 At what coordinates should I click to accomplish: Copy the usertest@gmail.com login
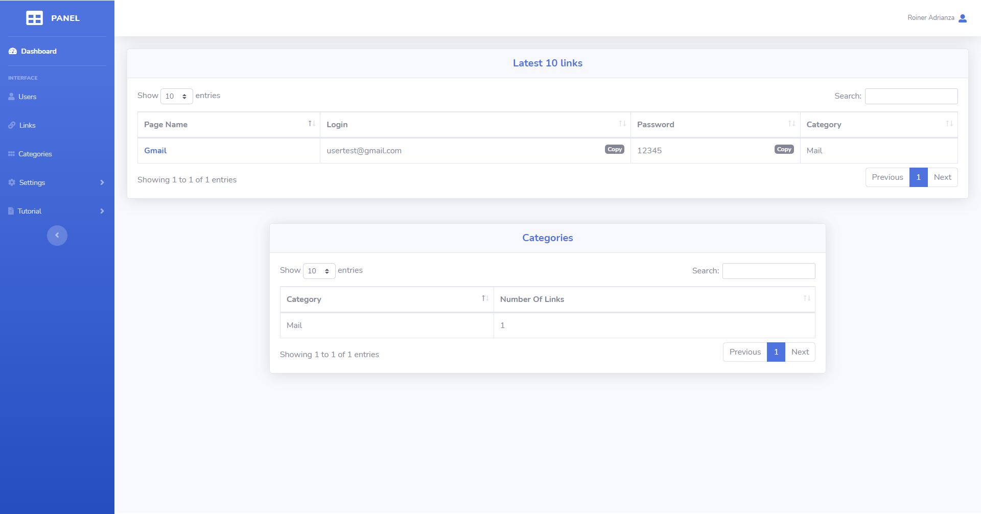(615, 150)
